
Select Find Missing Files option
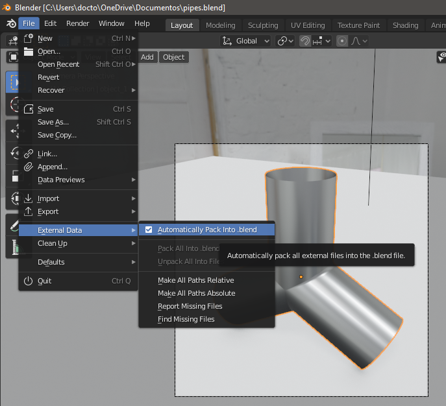[186, 319]
